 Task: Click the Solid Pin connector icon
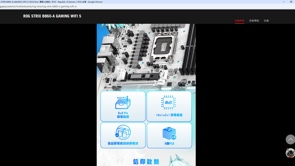tap(123, 102)
